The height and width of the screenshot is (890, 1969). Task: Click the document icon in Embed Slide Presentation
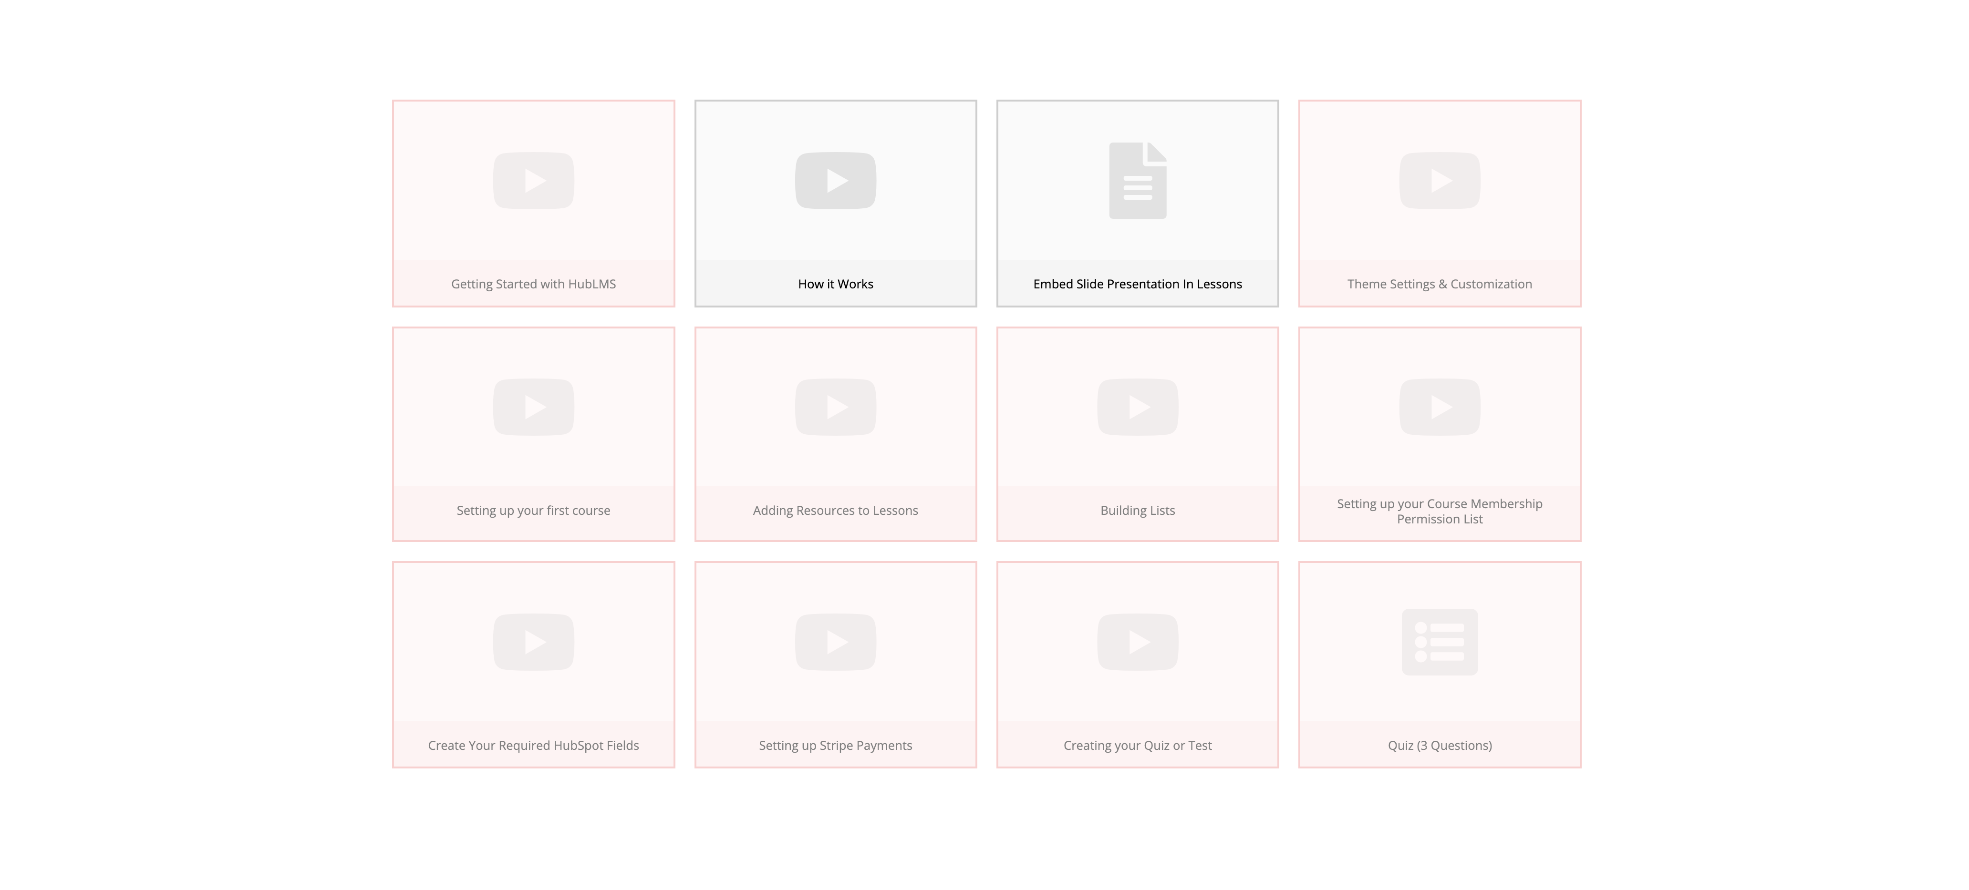point(1137,180)
